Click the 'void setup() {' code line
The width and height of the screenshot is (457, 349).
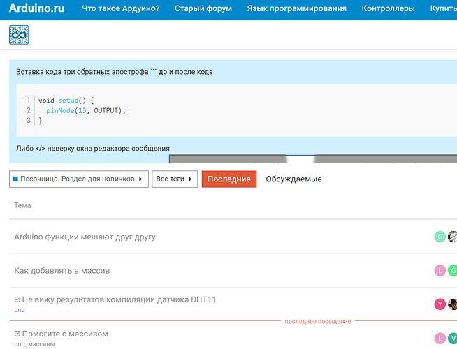66,101
